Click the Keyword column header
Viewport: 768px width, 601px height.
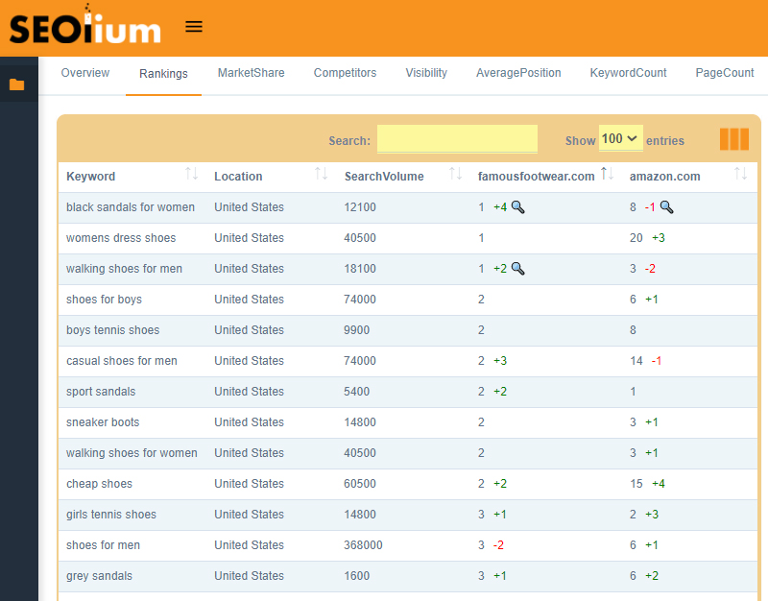[x=90, y=177]
